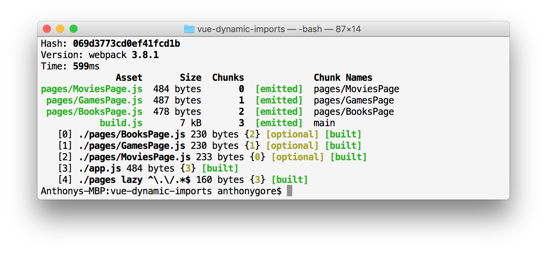This screenshot has width=547, height=253.
Task: Click the Asset column header
Action: pos(129,78)
